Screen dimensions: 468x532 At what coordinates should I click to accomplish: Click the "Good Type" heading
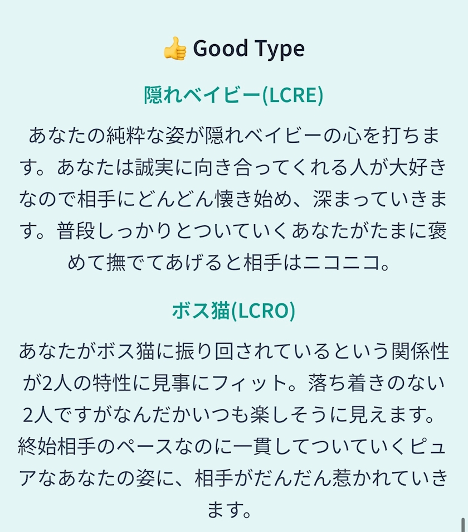(x=248, y=49)
